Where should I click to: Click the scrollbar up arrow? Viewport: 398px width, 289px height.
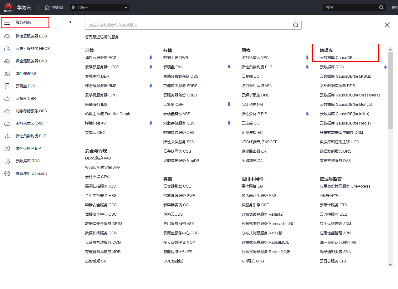[x=390, y=50]
